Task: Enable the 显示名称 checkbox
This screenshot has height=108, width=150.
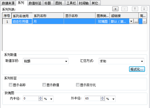Action: (x=10, y=85)
